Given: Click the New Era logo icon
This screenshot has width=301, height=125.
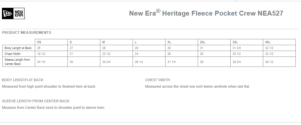Looking at the screenshot, I should [x=13, y=13].
